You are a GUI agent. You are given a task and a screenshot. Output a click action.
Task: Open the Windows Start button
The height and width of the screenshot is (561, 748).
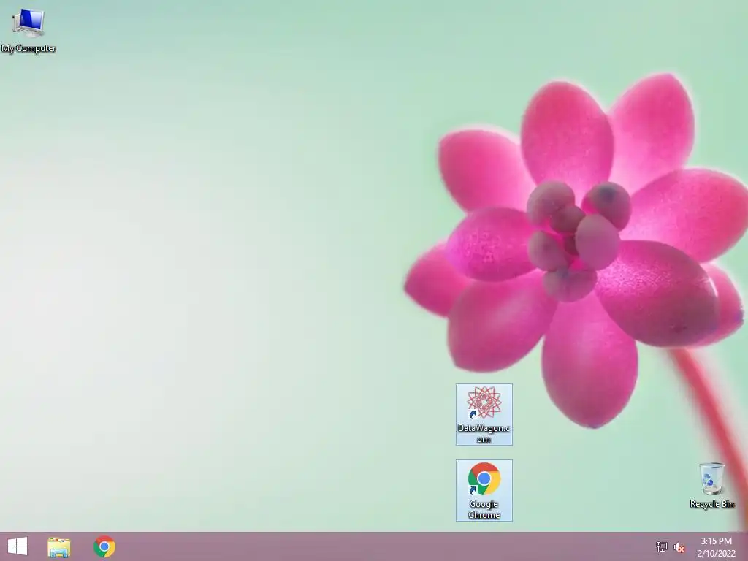click(x=18, y=546)
